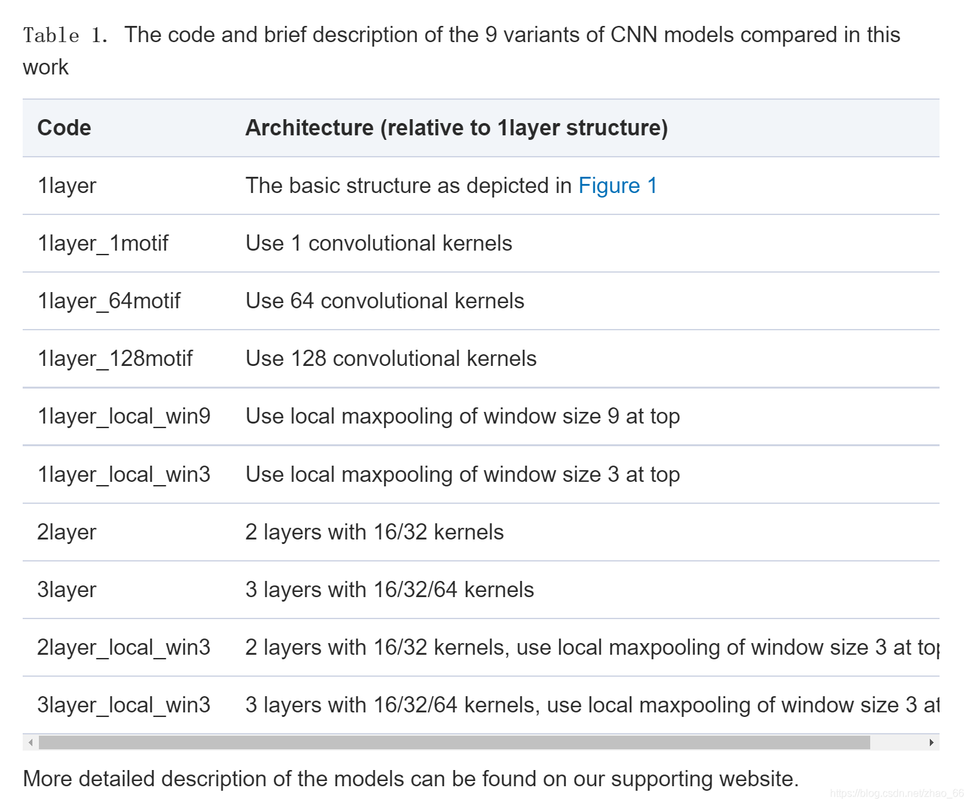Select the 2layer_local_win3 code cell
The image size is (970, 805).
124,648
